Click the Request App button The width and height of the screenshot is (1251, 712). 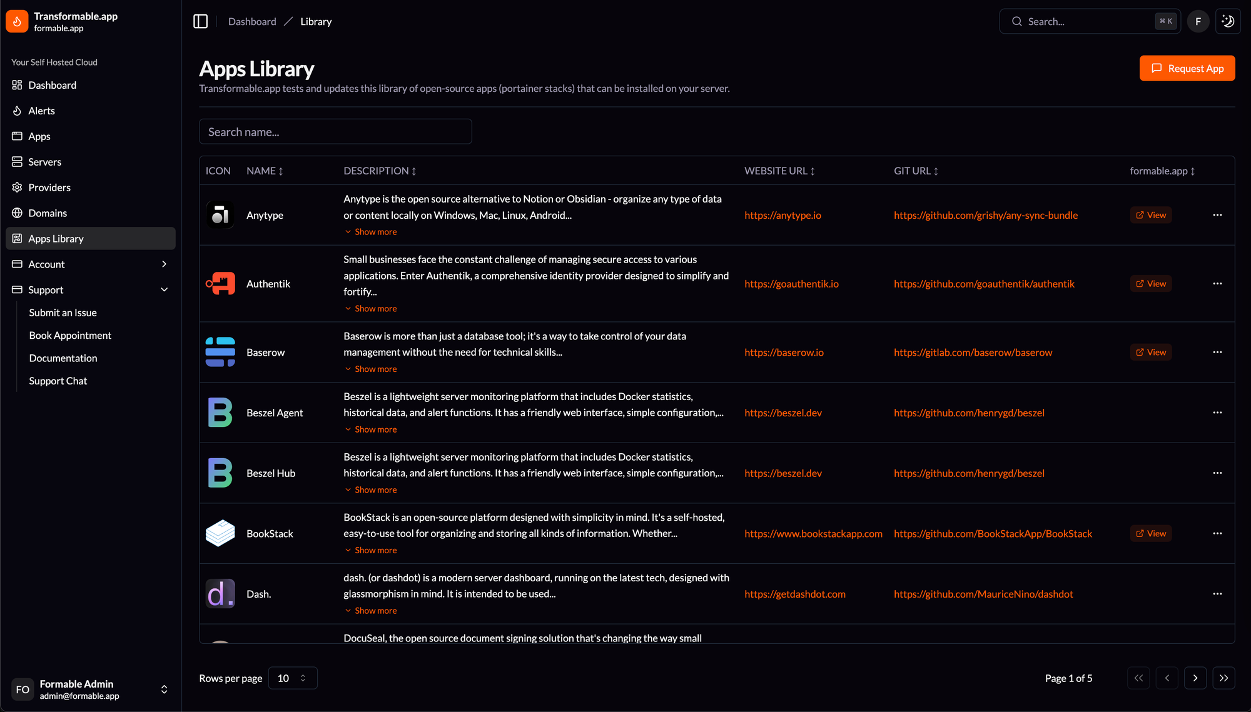click(x=1187, y=68)
